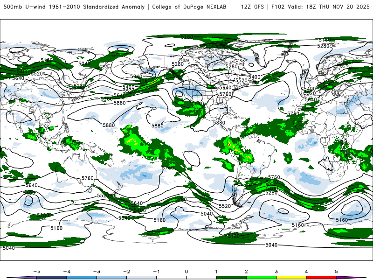Select the red 4 to 5 colorbar segment
The height and width of the screenshot is (280, 373).
(321, 278)
